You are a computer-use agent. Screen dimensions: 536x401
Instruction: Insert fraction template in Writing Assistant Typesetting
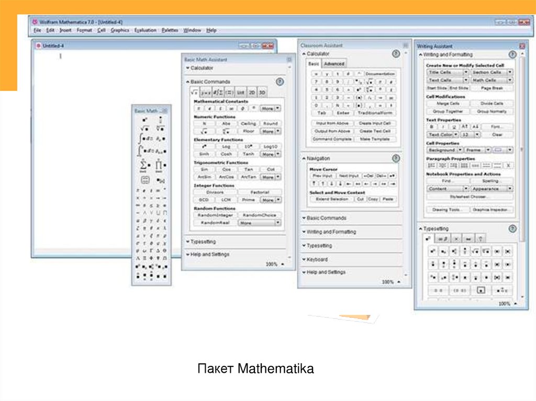tap(465, 251)
